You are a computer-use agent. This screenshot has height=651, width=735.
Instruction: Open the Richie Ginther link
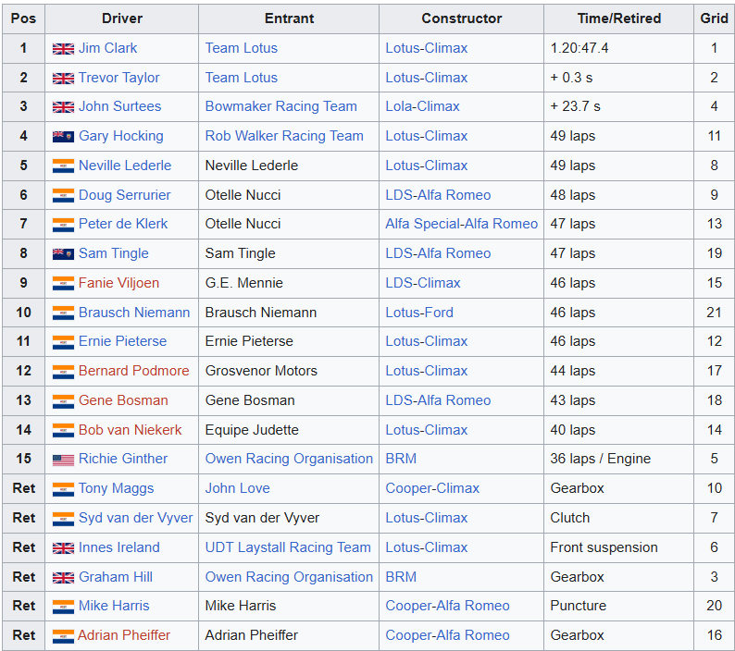[x=123, y=459]
